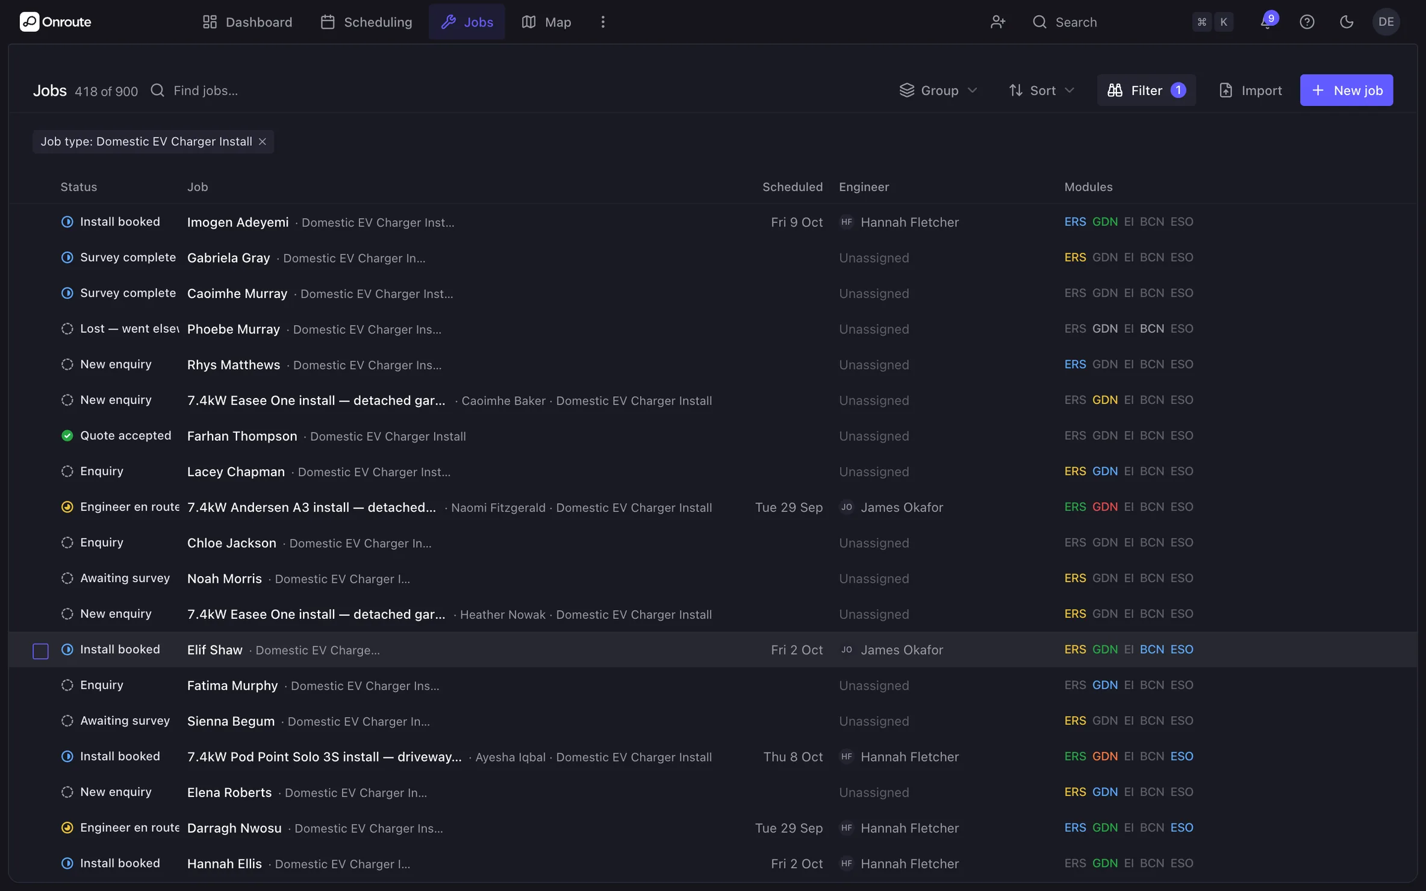Click the HF avatar on Imogen Adeyemi row
Screen dimensions: 1426x891
pyautogui.click(x=847, y=222)
